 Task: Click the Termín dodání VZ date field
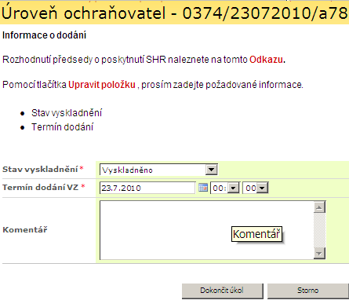147,188
